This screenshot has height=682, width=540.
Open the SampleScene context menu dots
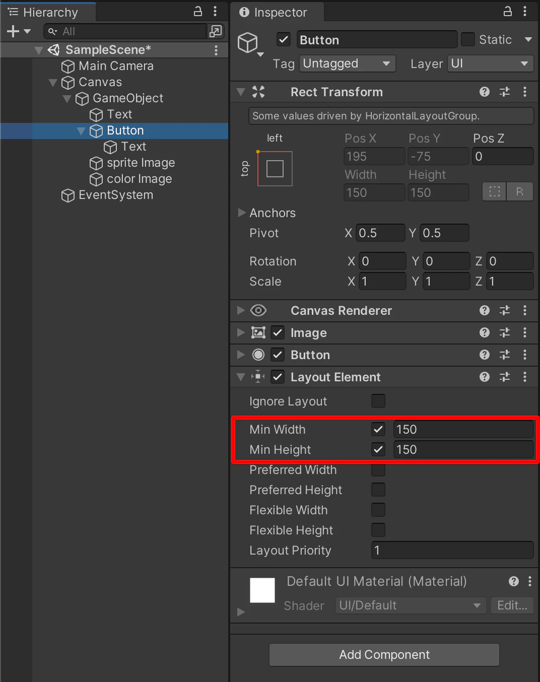tap(216, 50)
